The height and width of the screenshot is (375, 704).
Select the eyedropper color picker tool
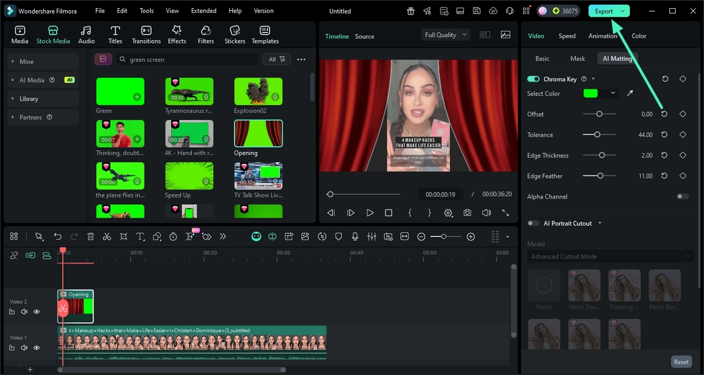(630, 94)
